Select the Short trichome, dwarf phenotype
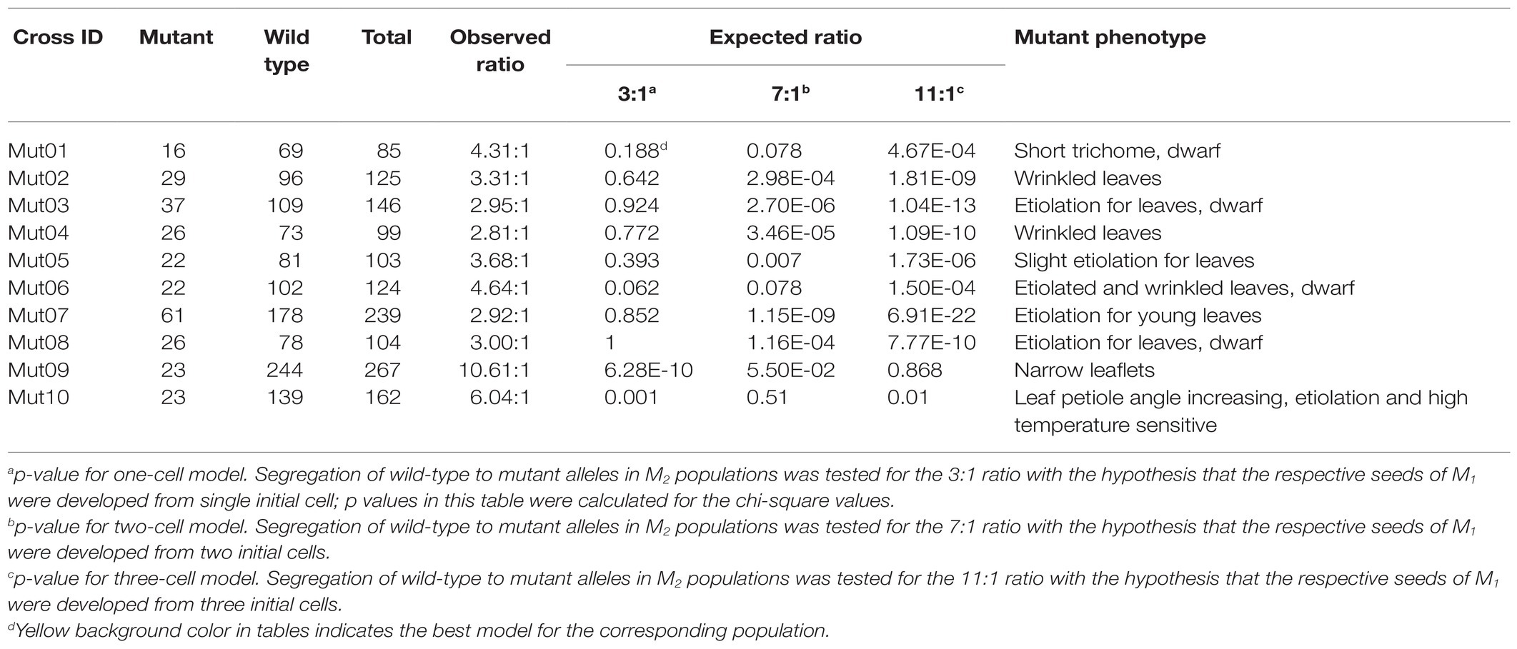 (1117, 151)
